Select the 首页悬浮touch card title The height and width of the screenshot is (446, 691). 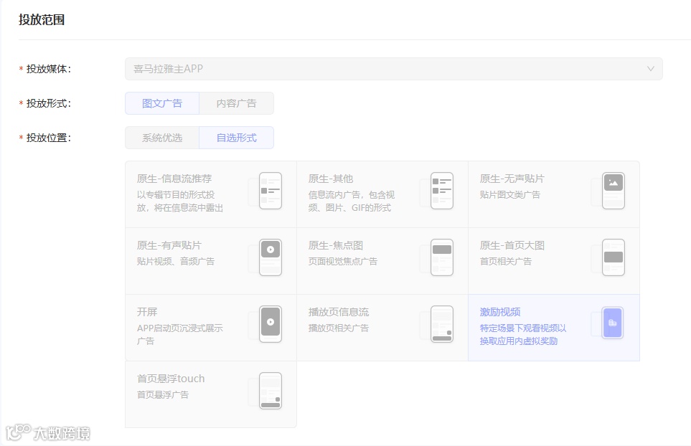click(x=171, y=379)
